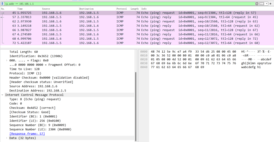This screenshot has width=274, height=142.
Task: Click the 192.168.1.6 source cell of packet 62
Action: pyautogui.click(x=52, y=21)
